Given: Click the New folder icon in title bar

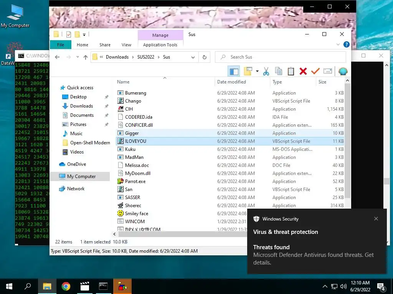Looking at the screenshot, I should 78,34.
